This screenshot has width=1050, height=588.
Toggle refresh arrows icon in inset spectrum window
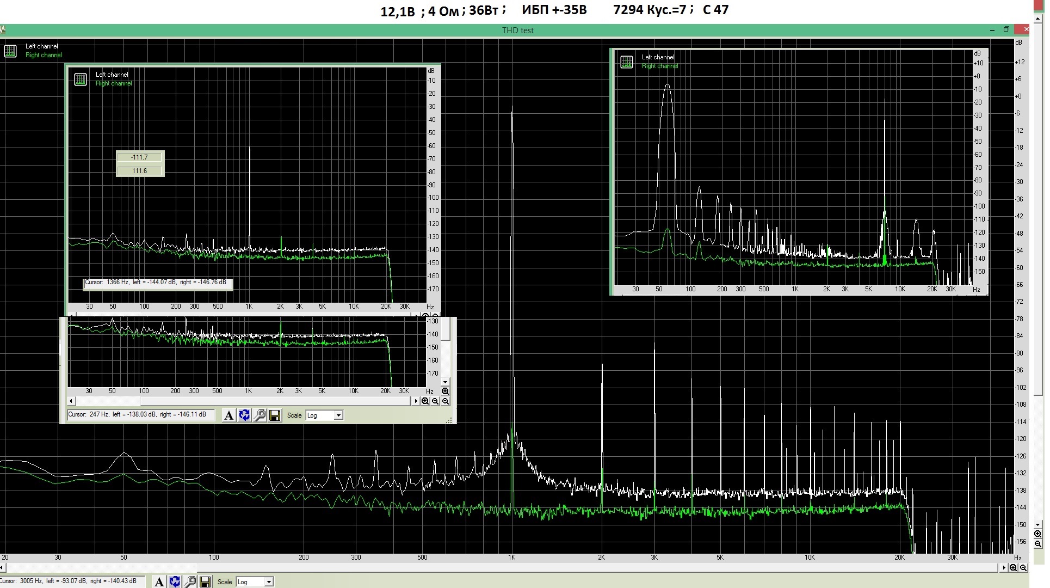244,415
